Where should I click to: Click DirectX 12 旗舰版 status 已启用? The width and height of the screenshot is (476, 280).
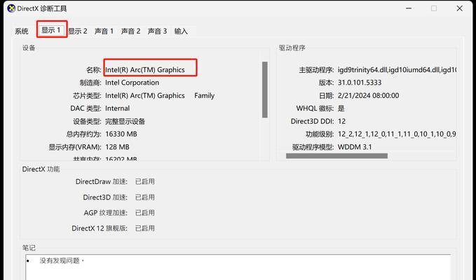click(145, 228)
